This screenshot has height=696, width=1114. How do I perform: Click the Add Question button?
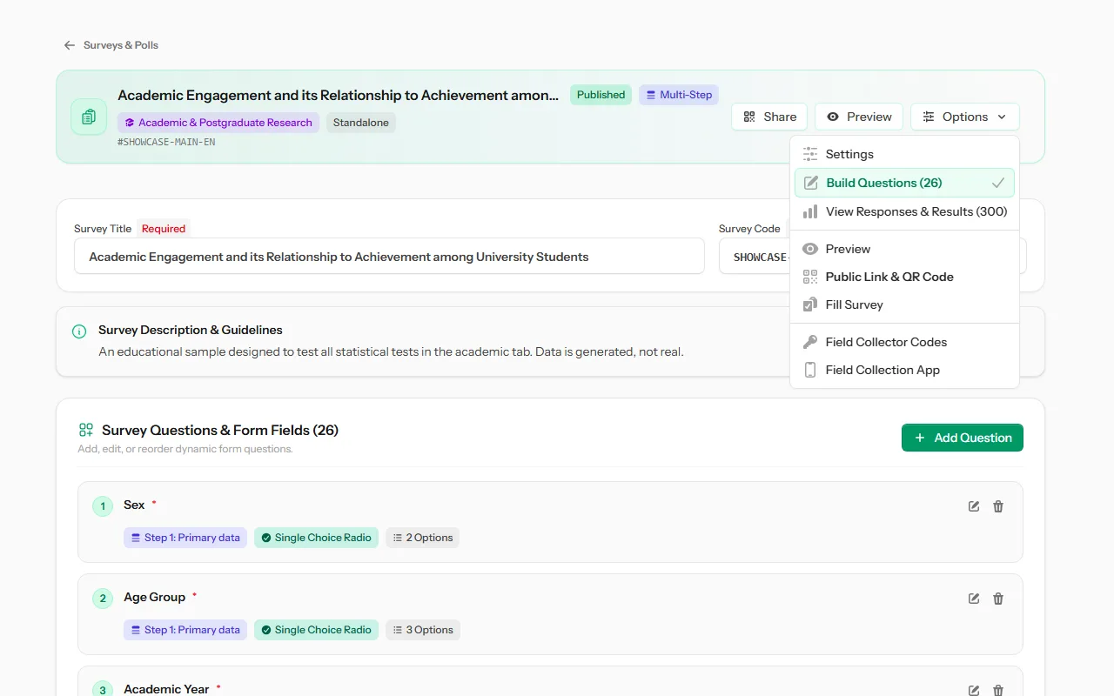coord(963,438)
